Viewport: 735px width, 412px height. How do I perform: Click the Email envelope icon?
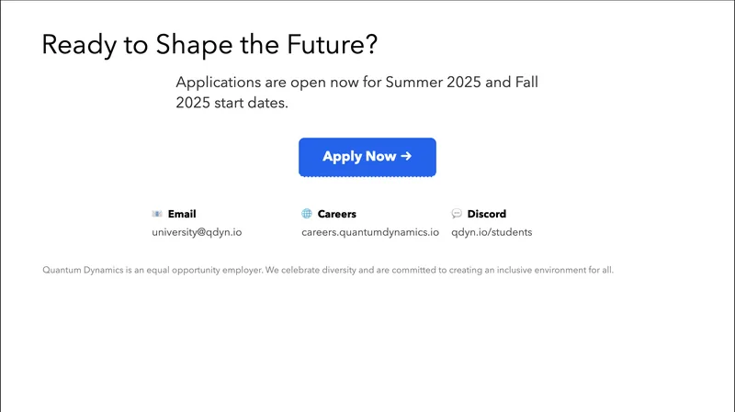156,214
